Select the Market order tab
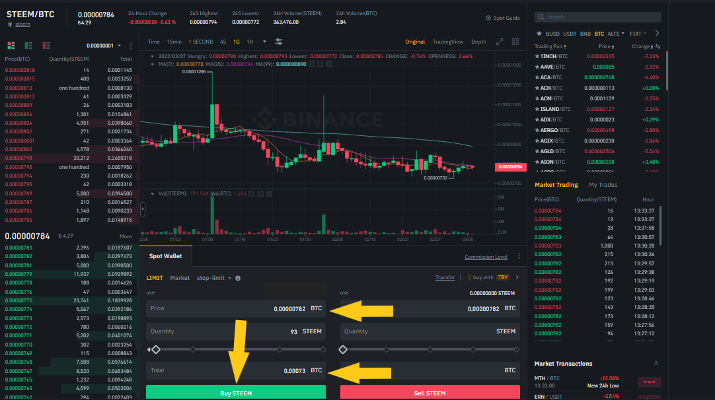The height and width of the screenshot is (400, 715). (180, 278)
